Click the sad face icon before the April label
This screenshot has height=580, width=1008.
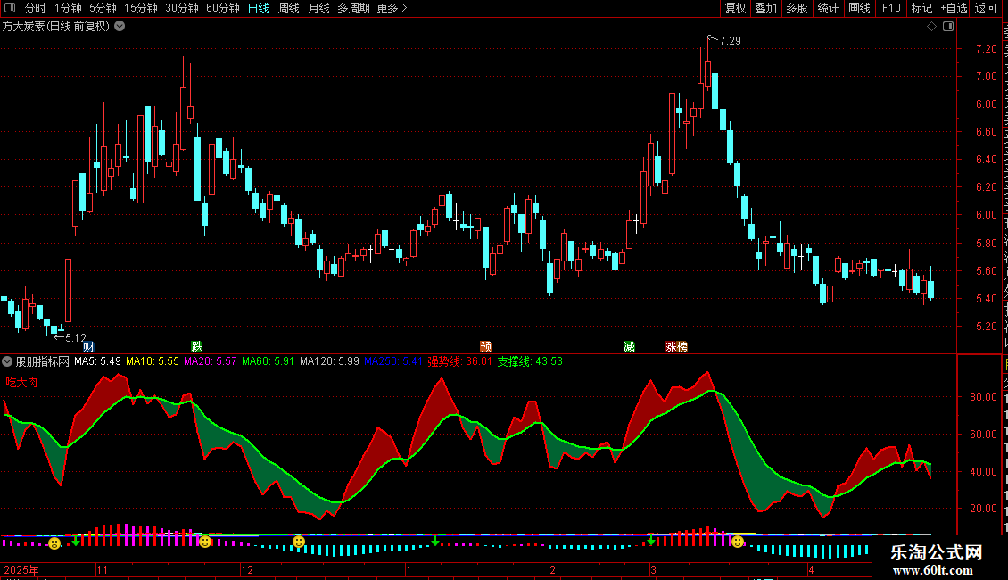738,542
